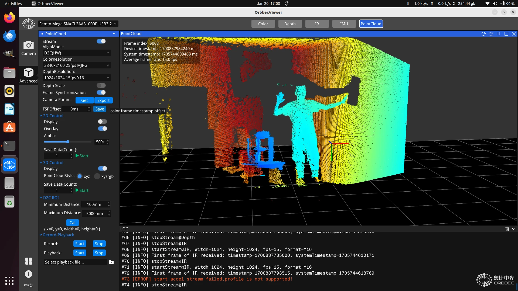
Task: Collapse the LOG panel chevron
Action: [x=513, y=229]
